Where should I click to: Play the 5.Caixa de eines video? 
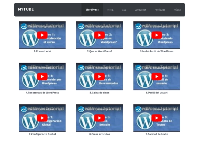(x=99, y=77)
